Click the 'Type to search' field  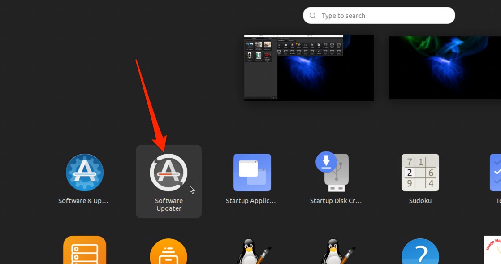(x=381, y=16)
